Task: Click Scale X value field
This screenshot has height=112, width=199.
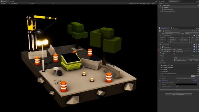Action: (x=174, y=42)
